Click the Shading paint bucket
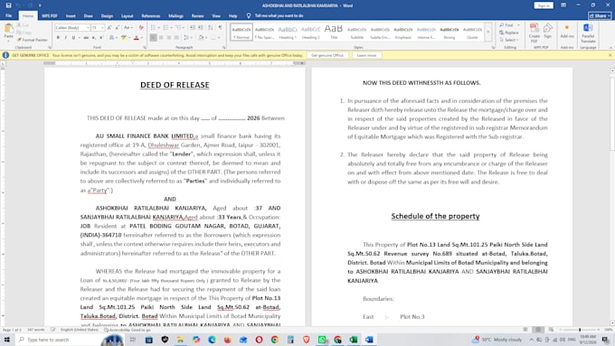Viewport: 615px width, 346px height. coord(201,38)
